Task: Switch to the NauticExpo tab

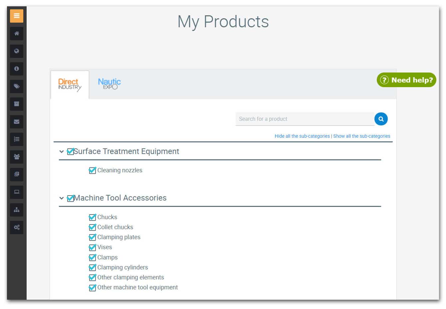Action: [x=110, y=84]
